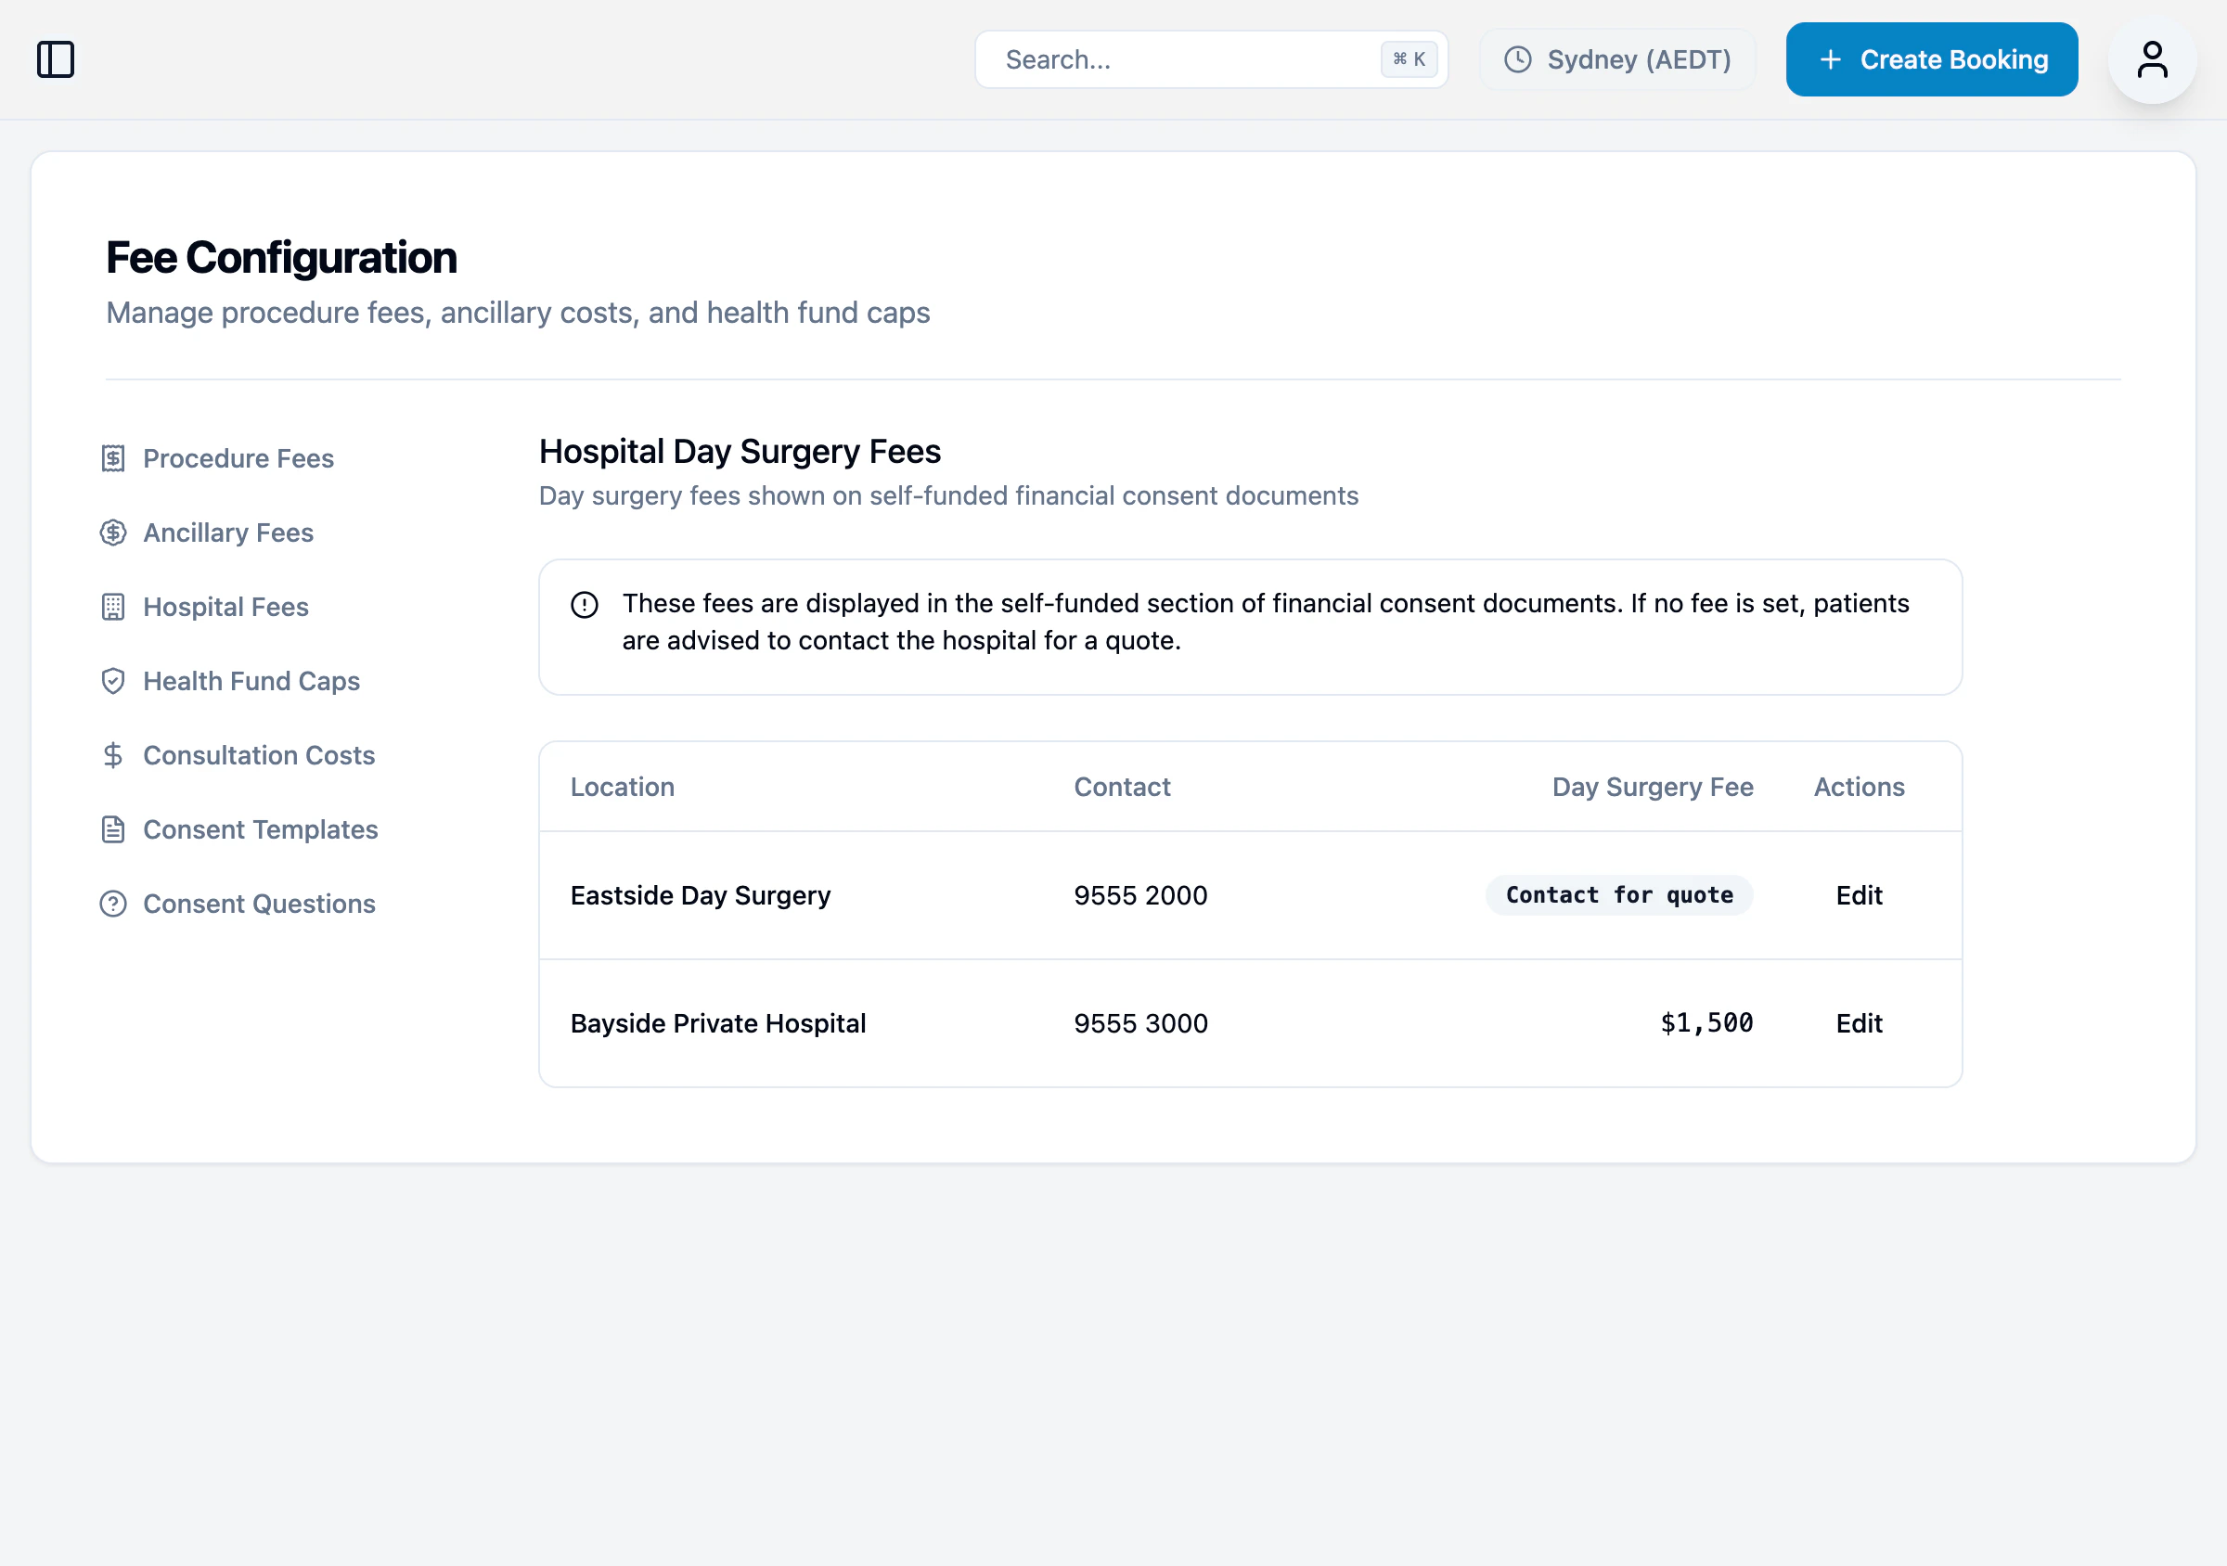
Task: Click the Hospital Fees building icon
Action: [113, 607]
